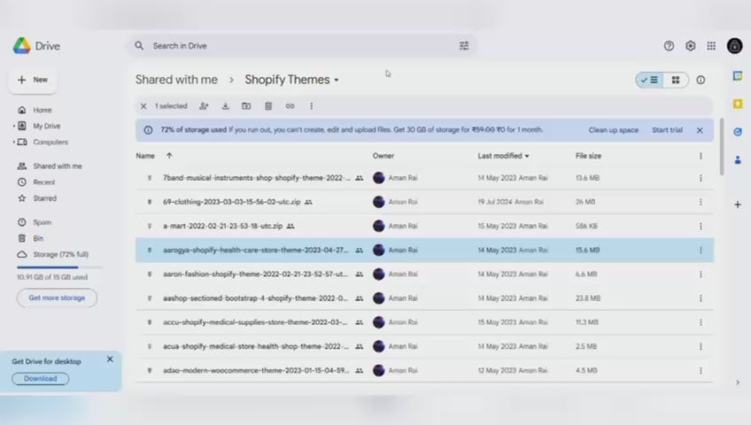
Task: Close Get Drive for desktop promo
Action: [110, 359]
